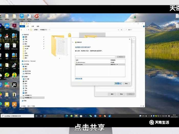Click Cancel in the network access dialog

[126, 83]
